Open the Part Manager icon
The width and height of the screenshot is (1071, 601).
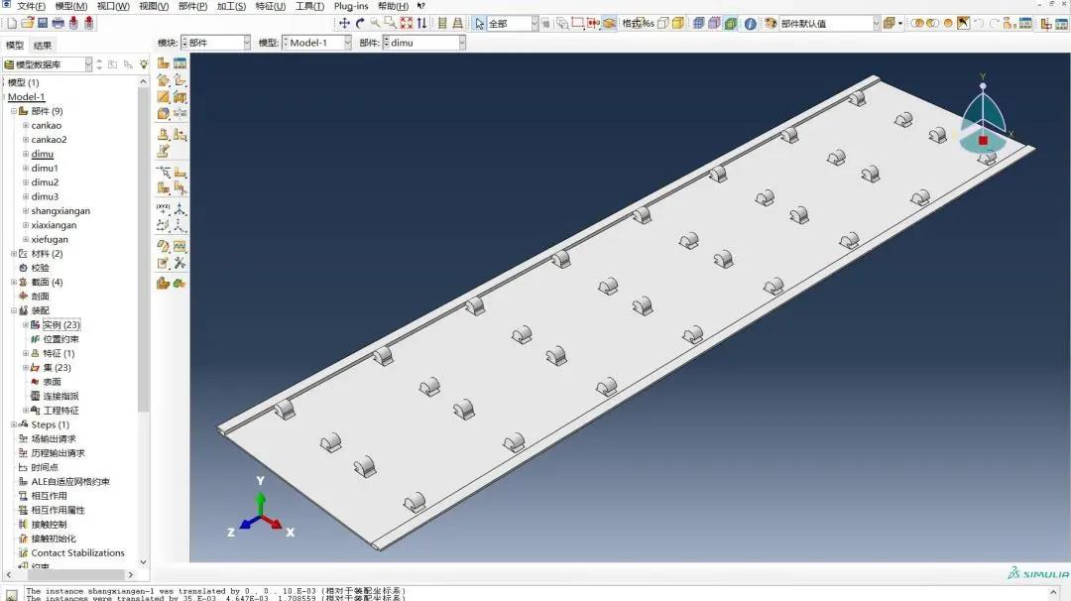180,63
